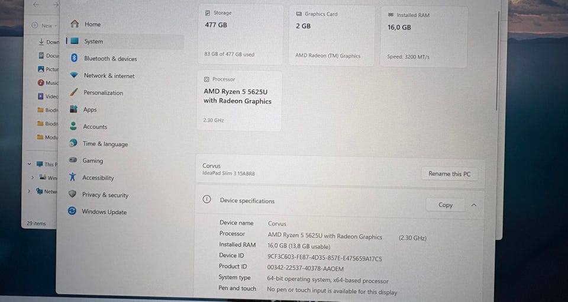568x302 pixels.
Task: Click the settings window vertical scrollbar
Action: tap(498, 62)
